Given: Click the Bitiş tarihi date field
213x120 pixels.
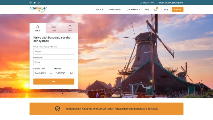Looking at the screenshot, I should tap(64, 73).
